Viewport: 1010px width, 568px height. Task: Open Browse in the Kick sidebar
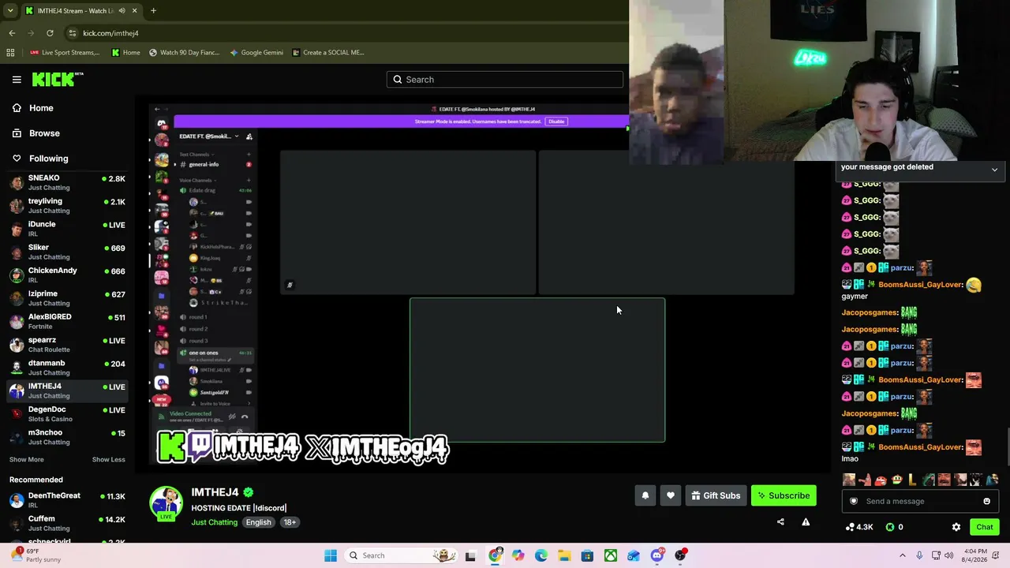pyautogui.click(x=67, y=133)
